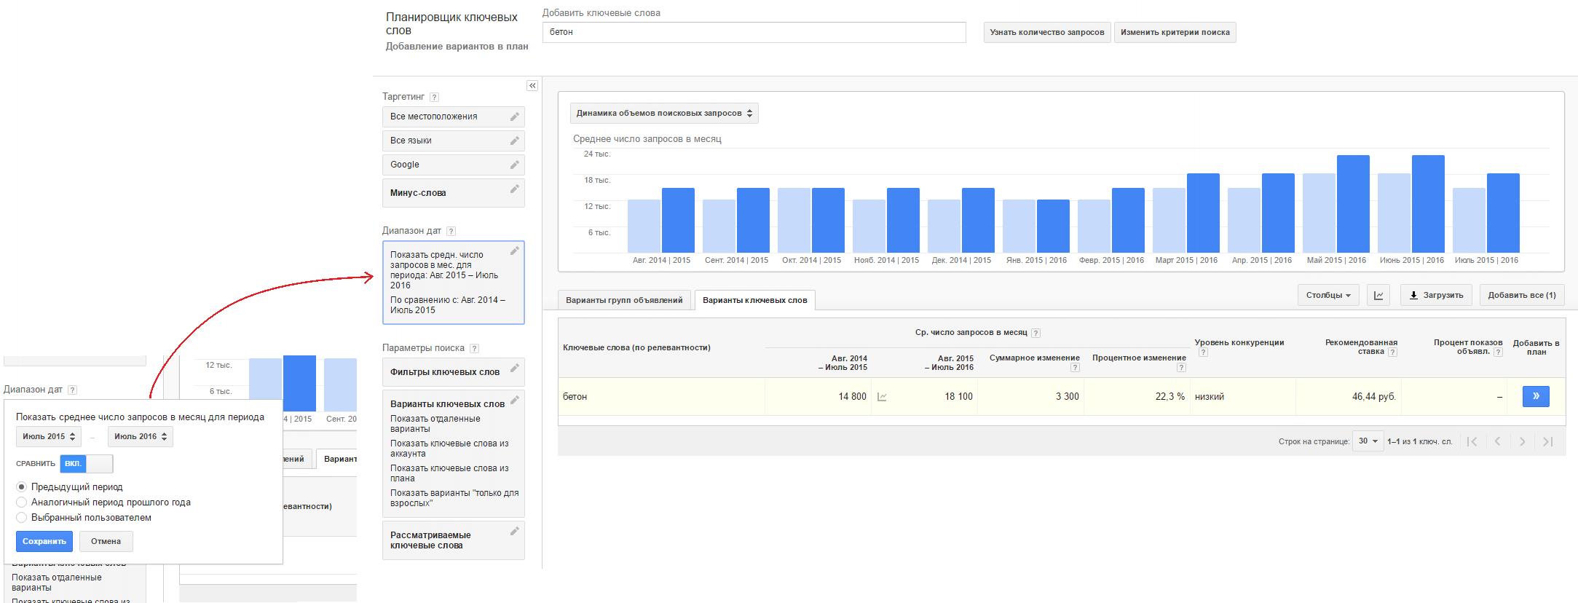Click Показать ключевые слова из плана
Screen dimensions: 1578x603
tap(449, 473)
